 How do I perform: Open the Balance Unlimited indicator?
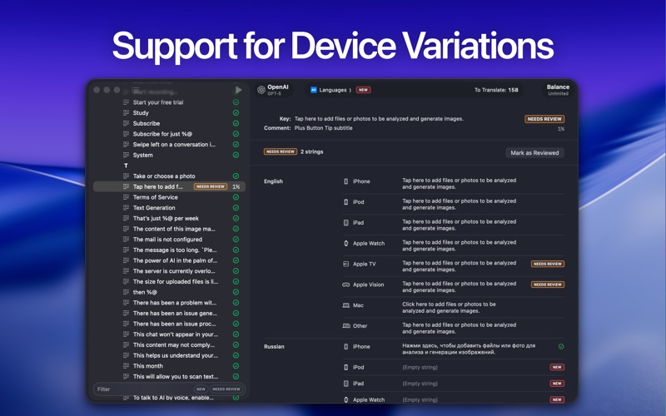click(x=558, y=90)
